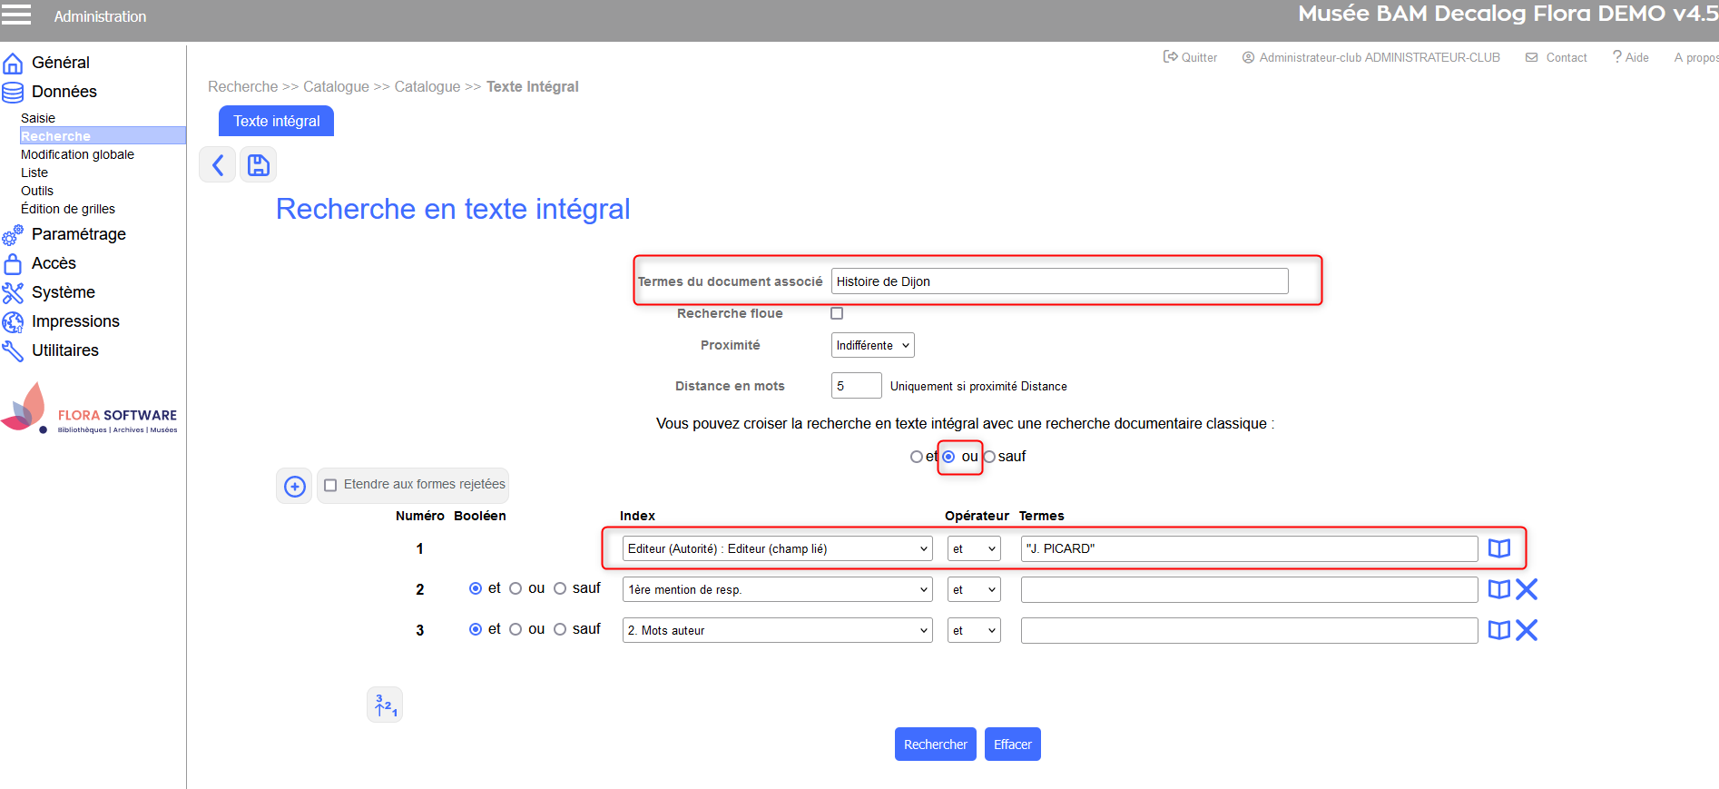Click the Effacer button
The width and height of the screenshot is (1719, 789).
pos(1012,745)
